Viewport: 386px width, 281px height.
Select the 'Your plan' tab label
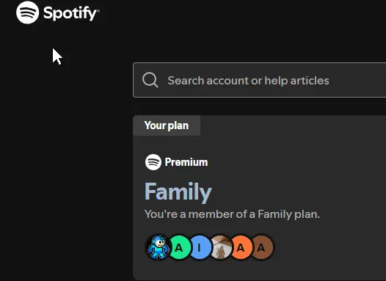167,125
